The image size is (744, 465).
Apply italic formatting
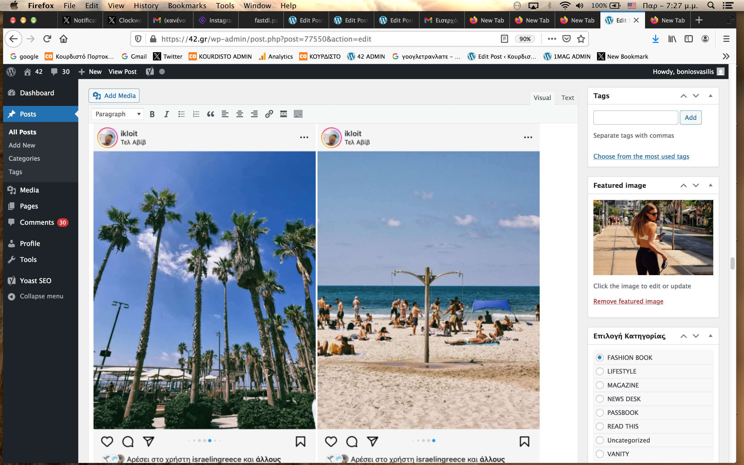coord(166,114)
